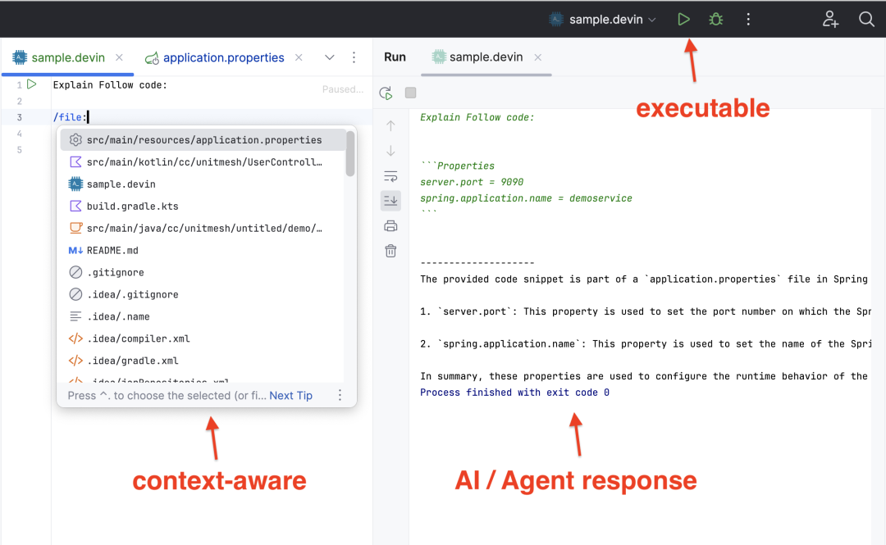Choose the UserController Kotlin file suggestion
The image size is (886, 545).
click(x=203, y=162)
